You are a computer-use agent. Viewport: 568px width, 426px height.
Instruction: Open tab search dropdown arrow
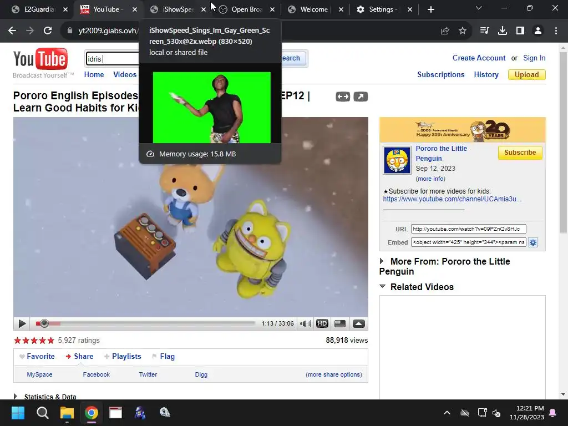[479, 8]
